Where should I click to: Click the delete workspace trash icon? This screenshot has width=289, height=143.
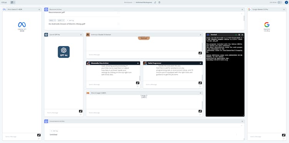[160, 2]
